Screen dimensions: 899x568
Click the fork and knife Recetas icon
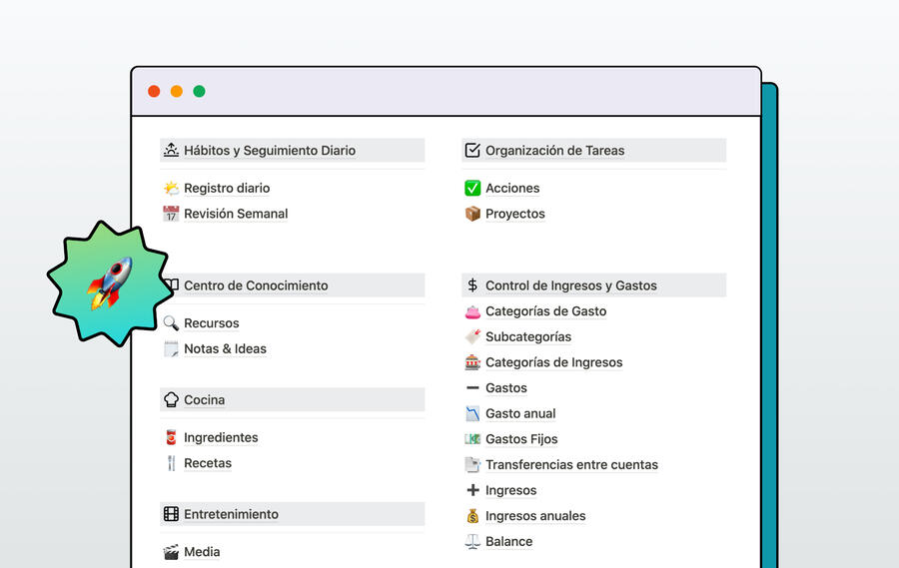point(171,463)
